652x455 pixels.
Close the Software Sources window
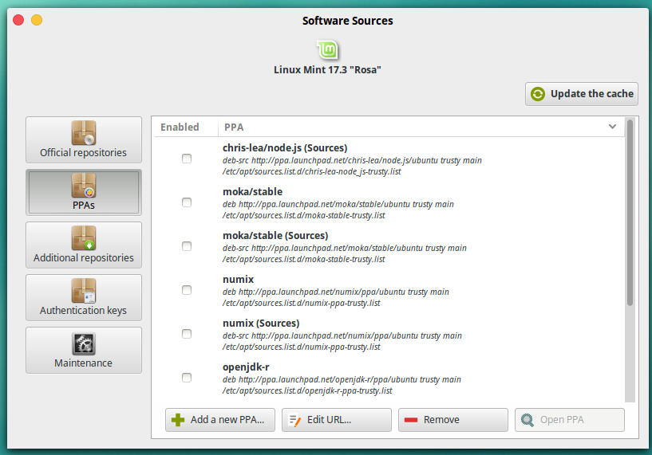coord(18,20)
